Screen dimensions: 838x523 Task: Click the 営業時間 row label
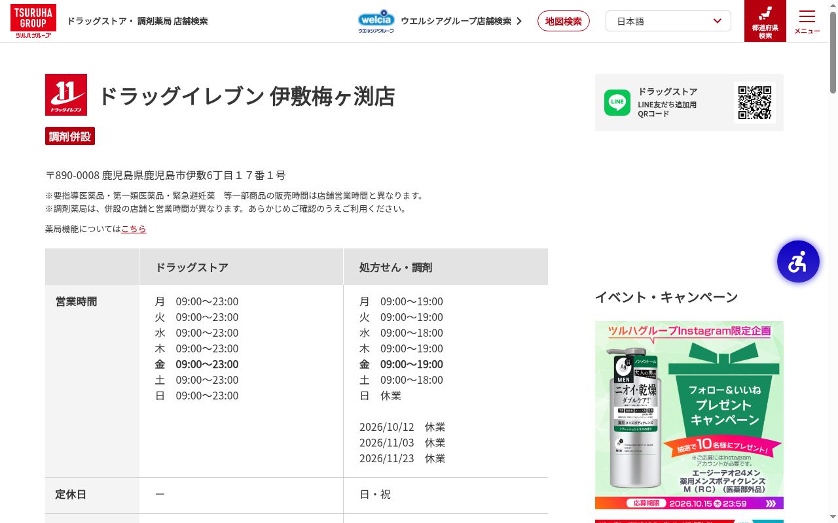(77, 301)
